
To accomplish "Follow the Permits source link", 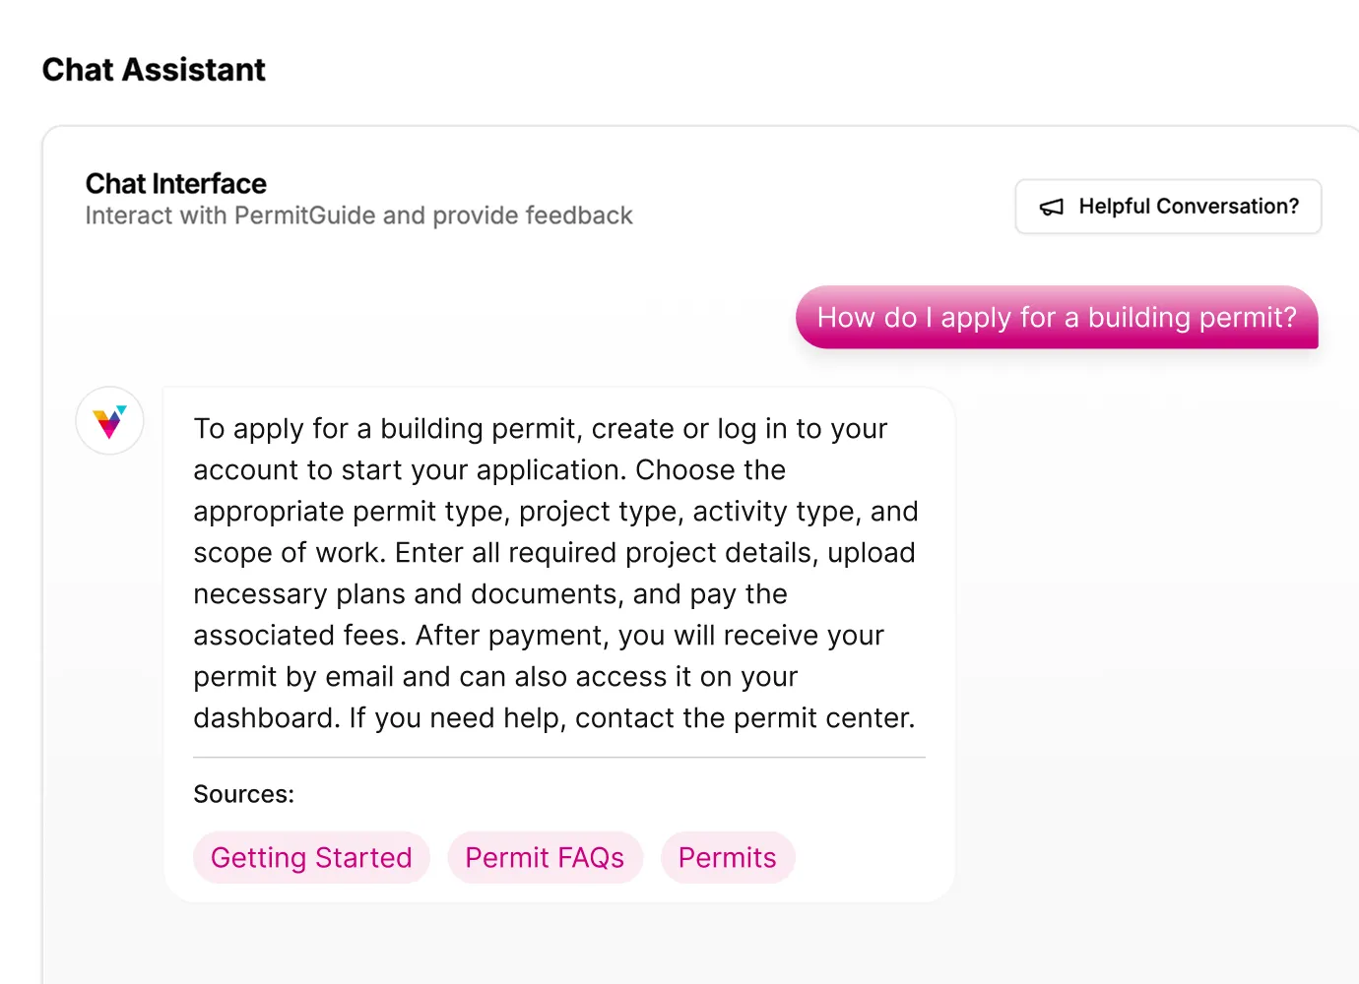I will [728, 858].
